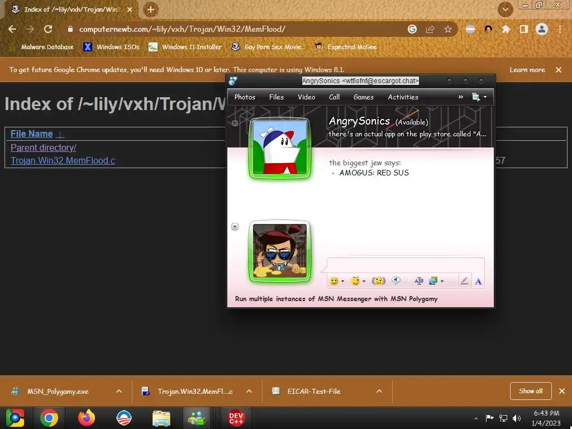Open the Windows ISOs bookmark
Screen dimensions: 572x429
point(112,47)
